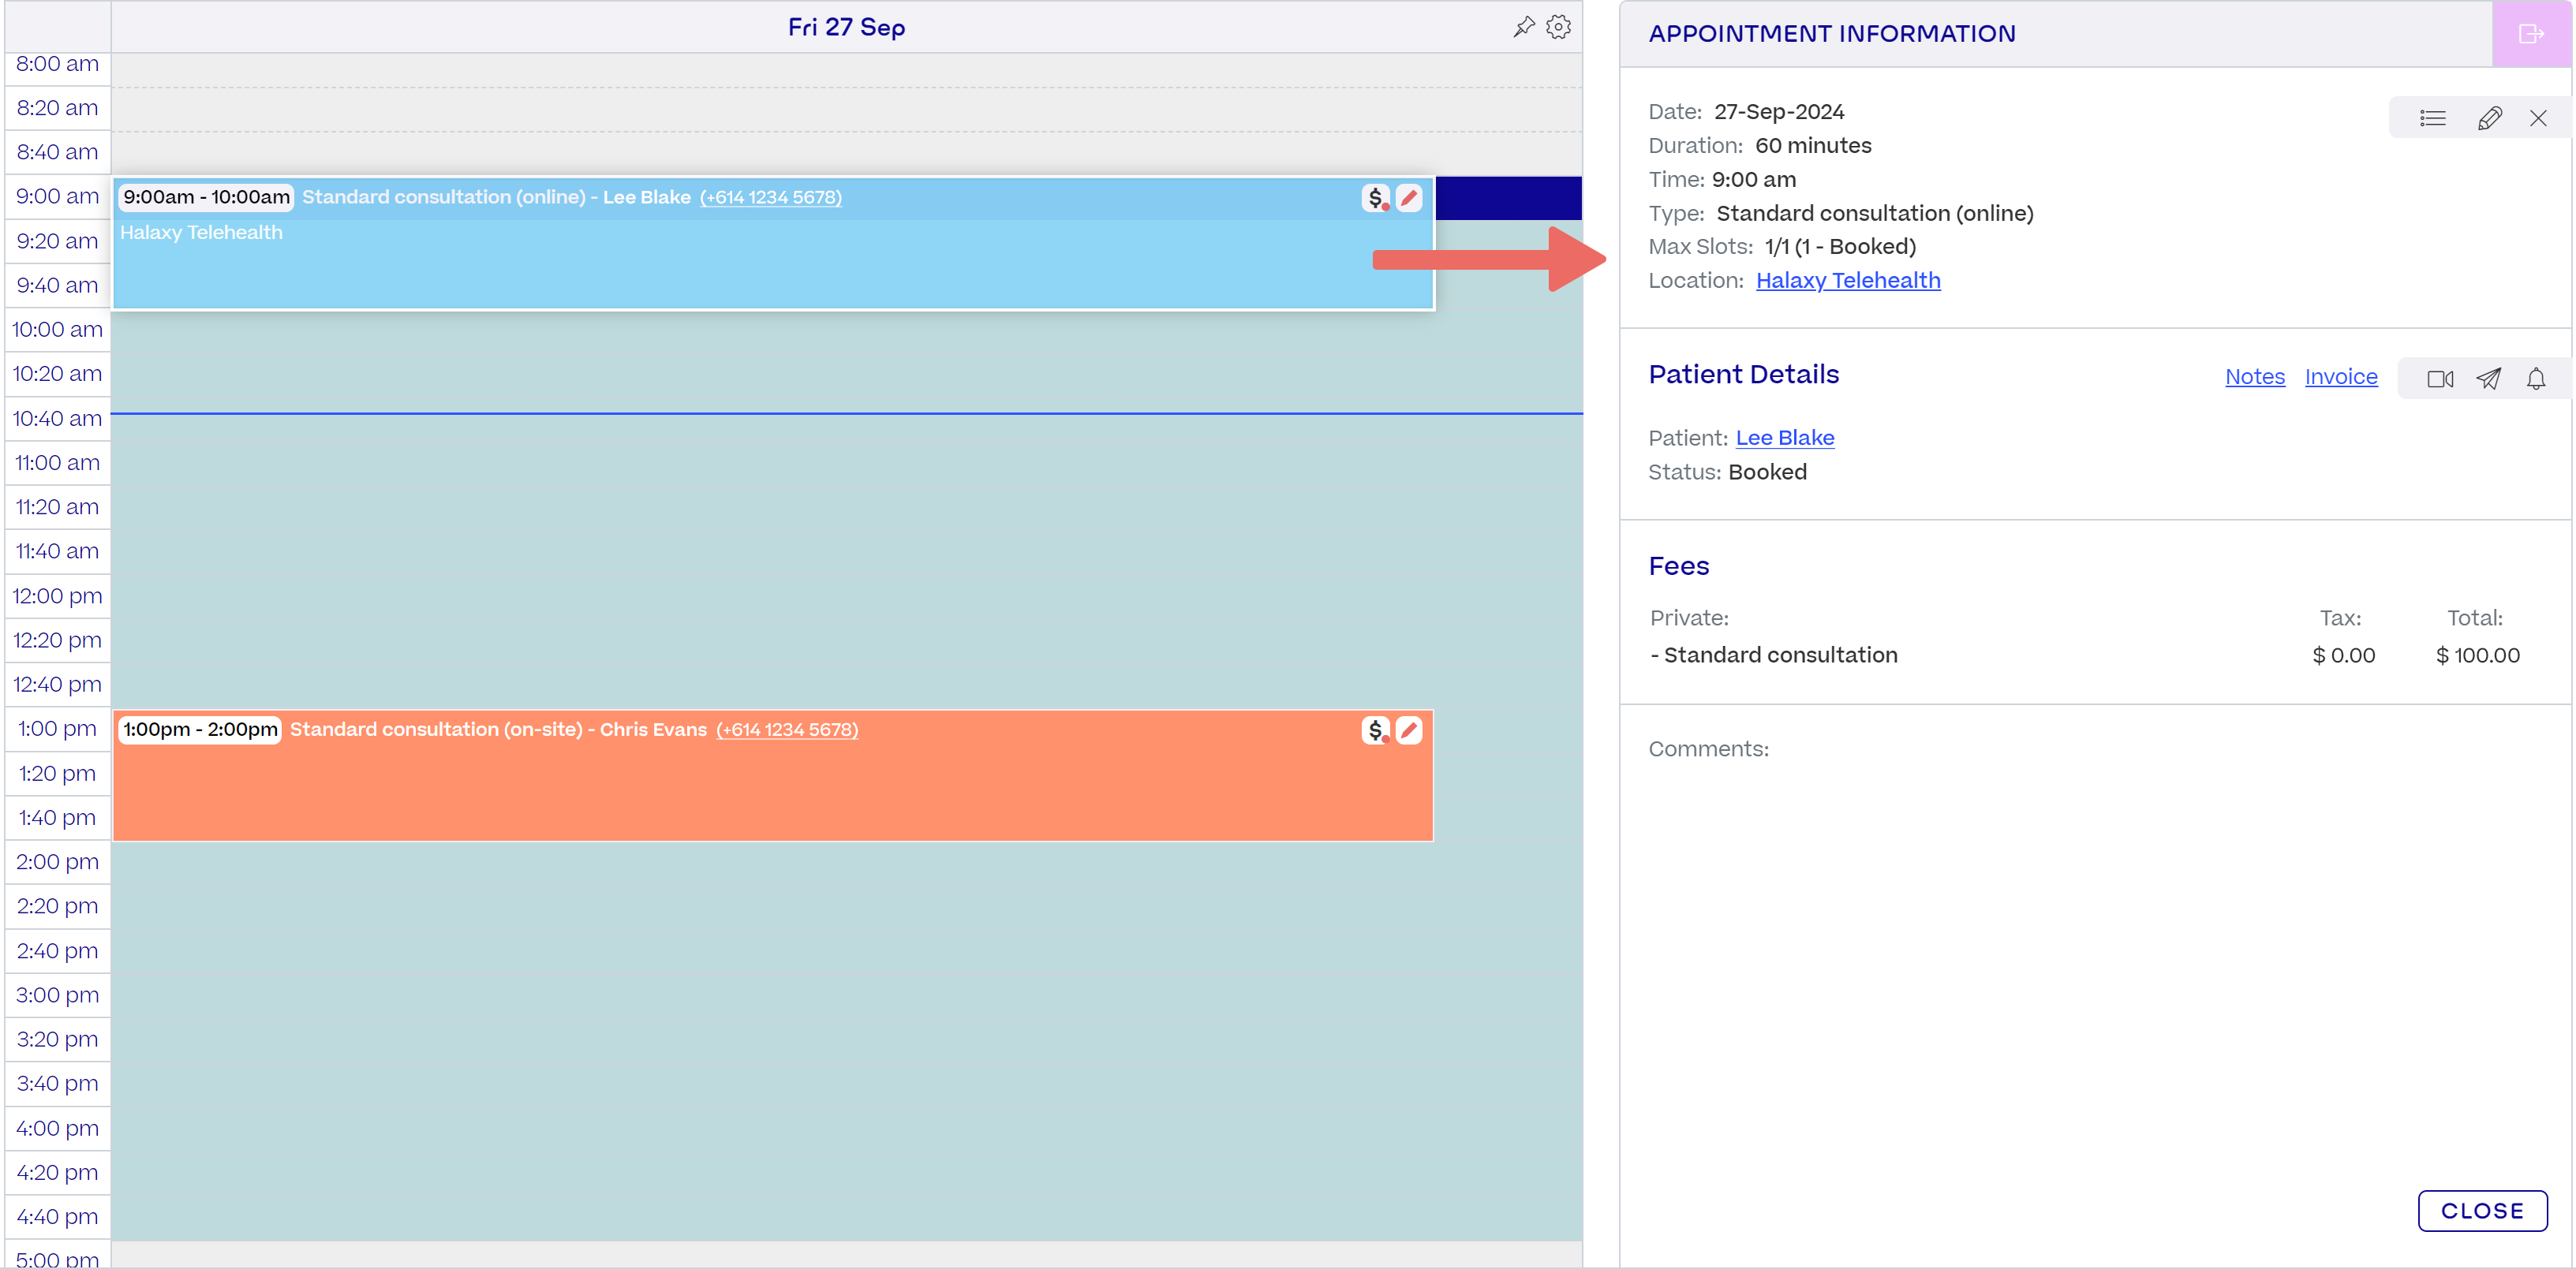Open appointment list menu icon
Screen dimensions: 2576x1269
[2432, 118]
